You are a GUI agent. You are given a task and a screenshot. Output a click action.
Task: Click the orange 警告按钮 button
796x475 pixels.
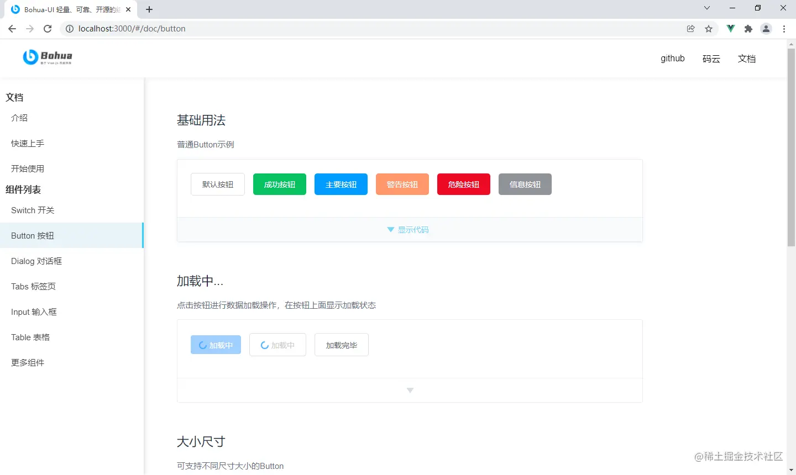click(402, 184)
